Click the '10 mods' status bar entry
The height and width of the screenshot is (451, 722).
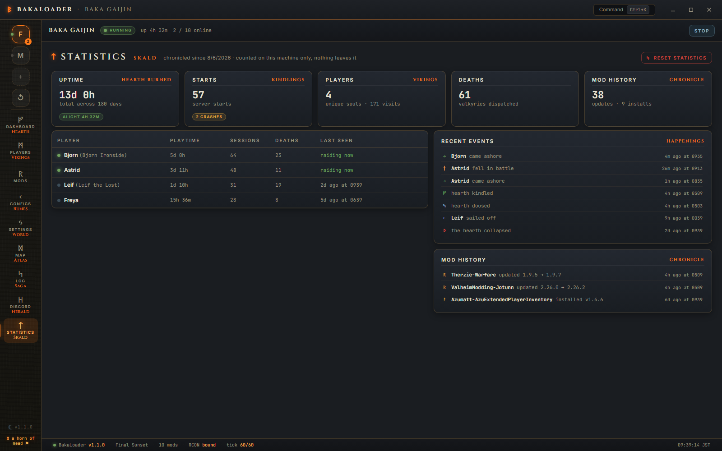tap(168, 445)
